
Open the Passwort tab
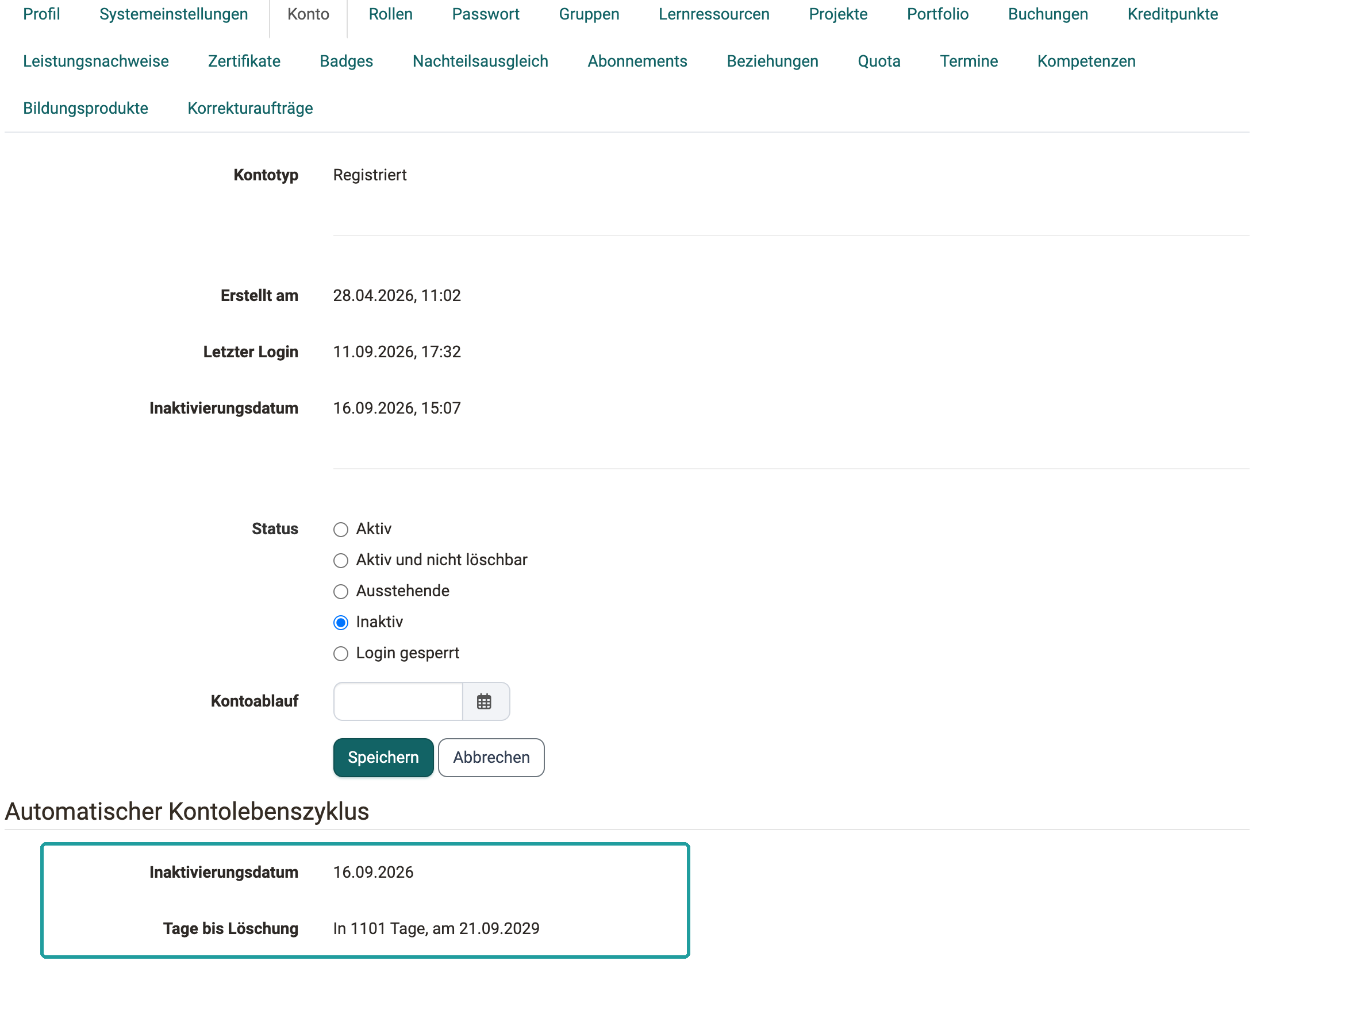point(486,14)
